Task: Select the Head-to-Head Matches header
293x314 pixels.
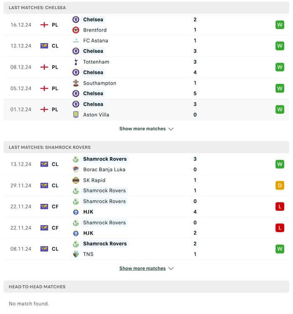Action: pyautogui.click(x=37, y=287)
